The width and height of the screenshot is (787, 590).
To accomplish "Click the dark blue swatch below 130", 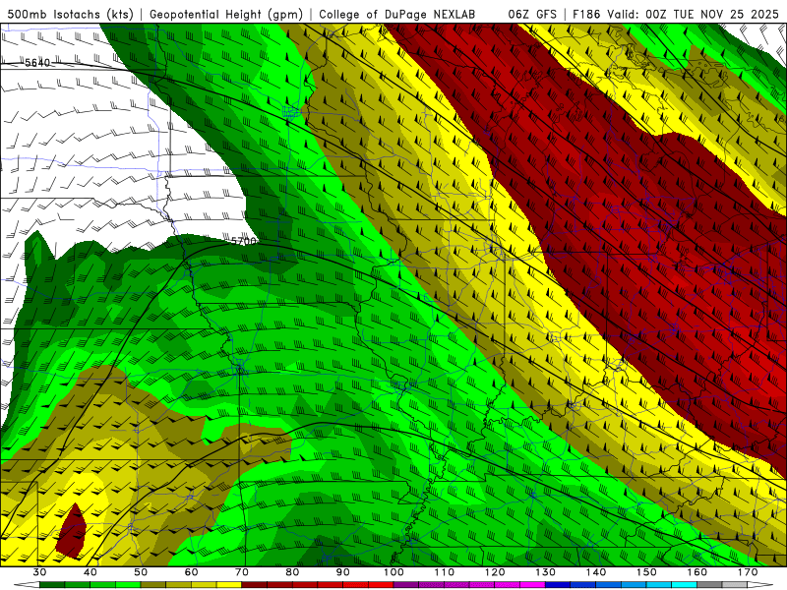I will pyautogui.click(x=558, y=585).
